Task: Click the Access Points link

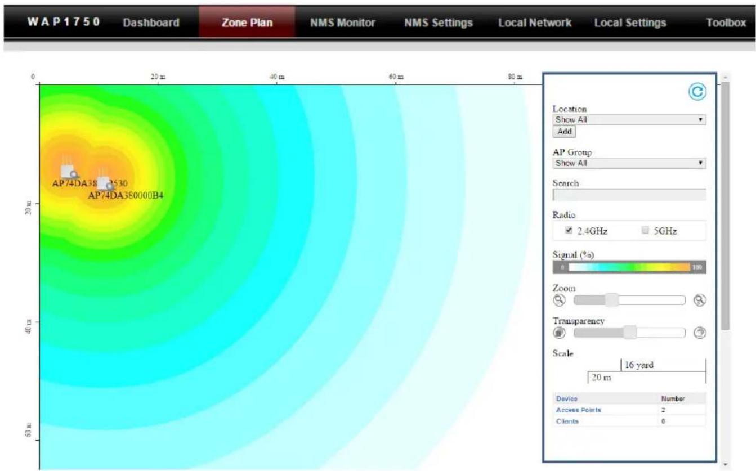Action: [x=579, y=410]
